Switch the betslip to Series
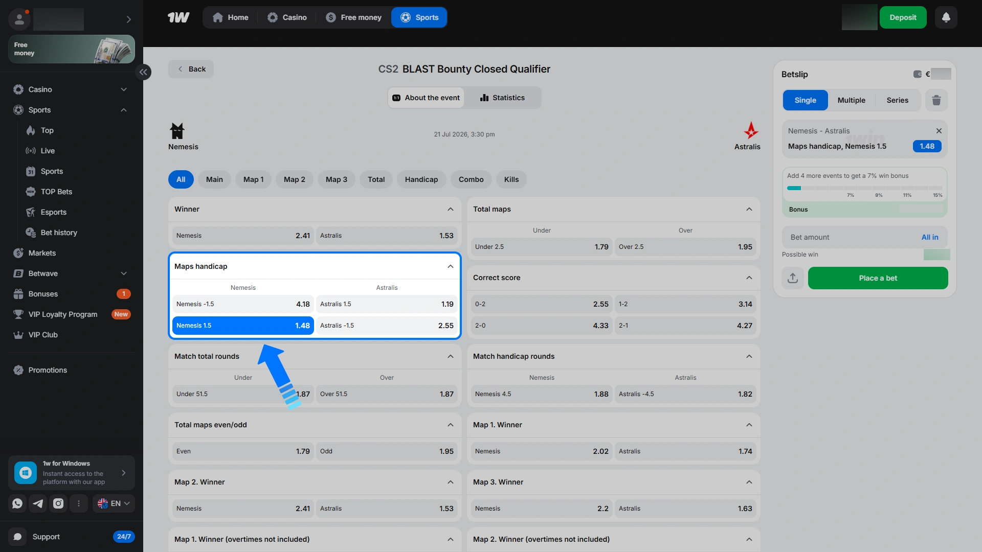 tap(898, 100)
